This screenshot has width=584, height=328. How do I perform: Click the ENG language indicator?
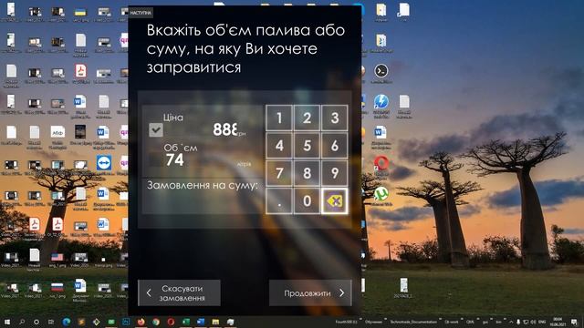coord(542,322)
